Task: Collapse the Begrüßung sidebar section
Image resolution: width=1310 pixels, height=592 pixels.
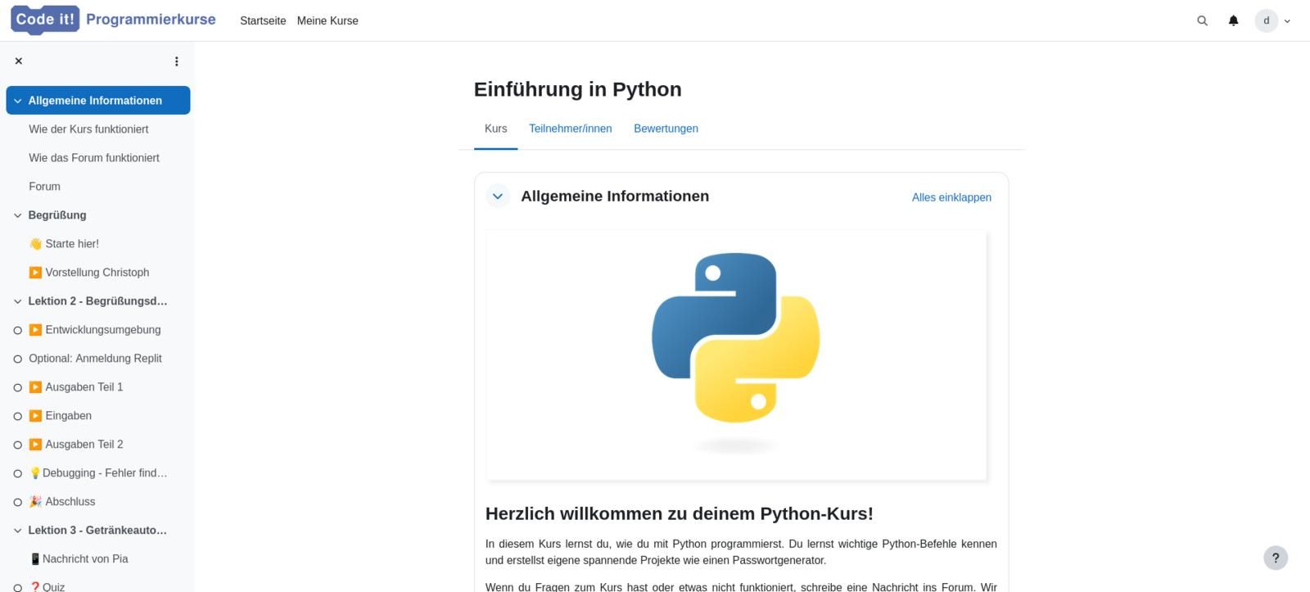Action: [x=17, y=215]
